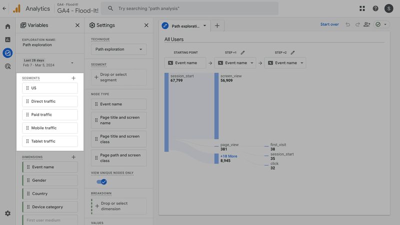The width and height of the screenshot is (400, 225).
Task: Toggle View Unique Nodes Only switch
Action: [x=101, y=182]
